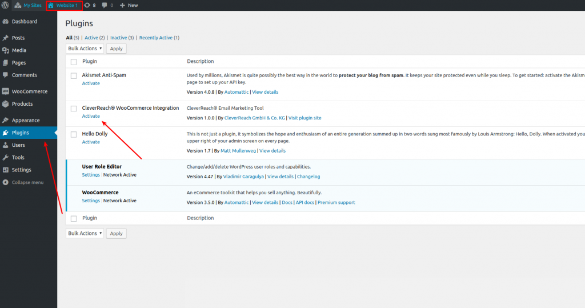
Task: Open User Role Editor Settings link
Action: (91, 175)
